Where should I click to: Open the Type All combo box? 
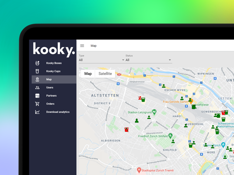point(102,60)
